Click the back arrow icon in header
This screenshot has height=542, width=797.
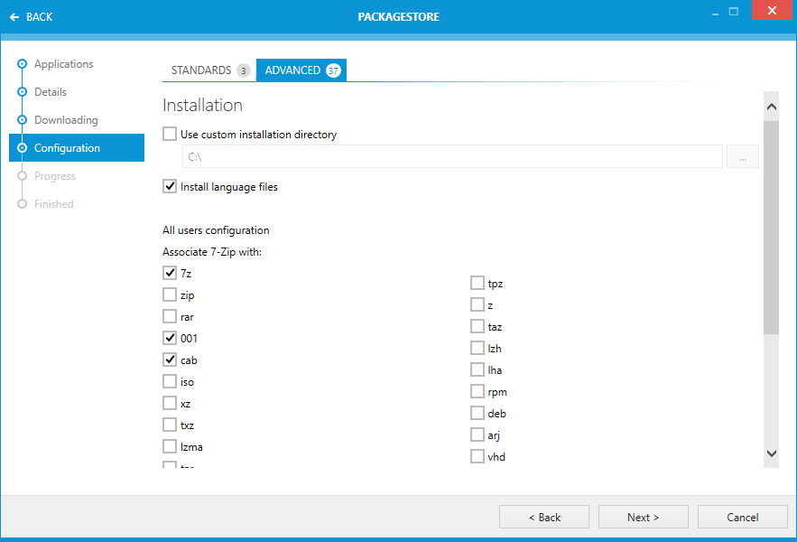[14, 17]
